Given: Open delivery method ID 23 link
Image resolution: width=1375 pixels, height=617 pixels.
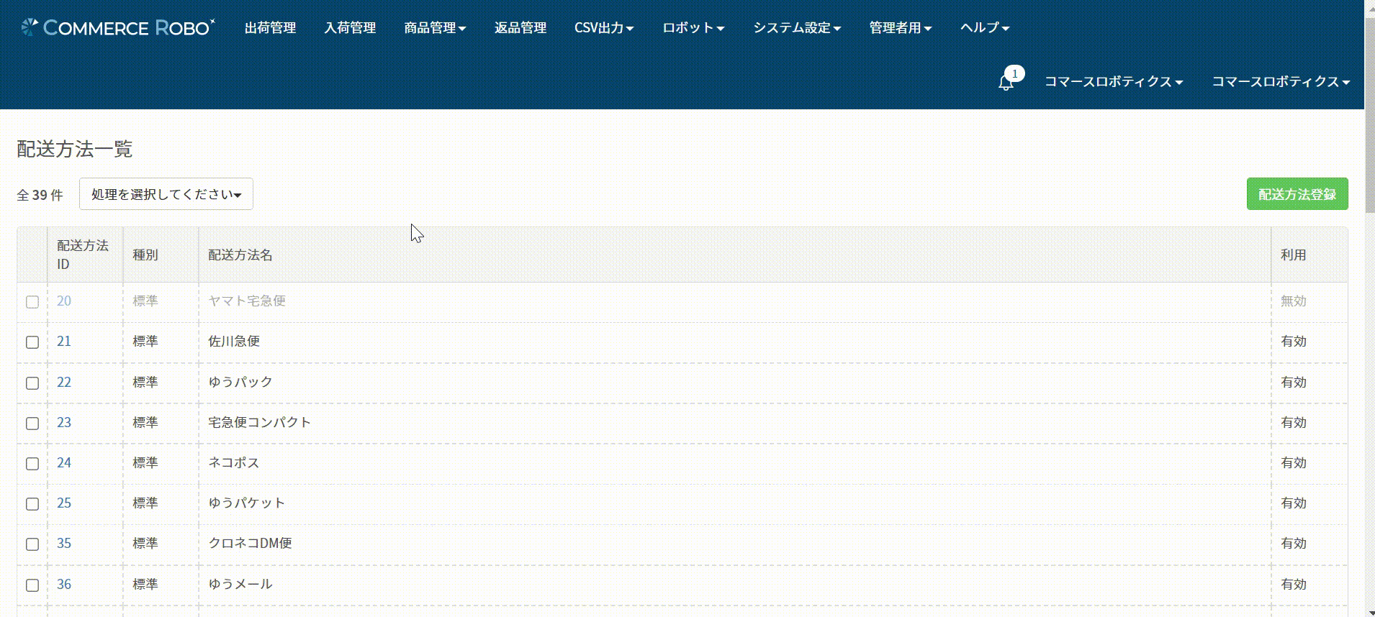Looking at the screenshot, I should 64,423.
